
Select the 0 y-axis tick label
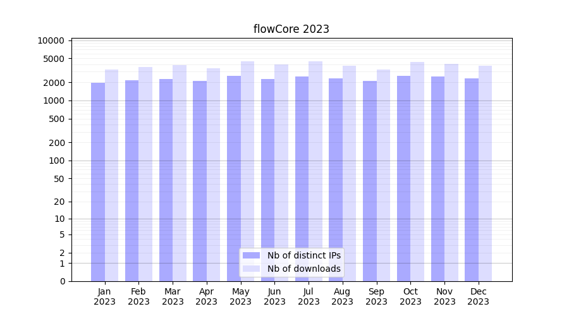pos(62,281)
